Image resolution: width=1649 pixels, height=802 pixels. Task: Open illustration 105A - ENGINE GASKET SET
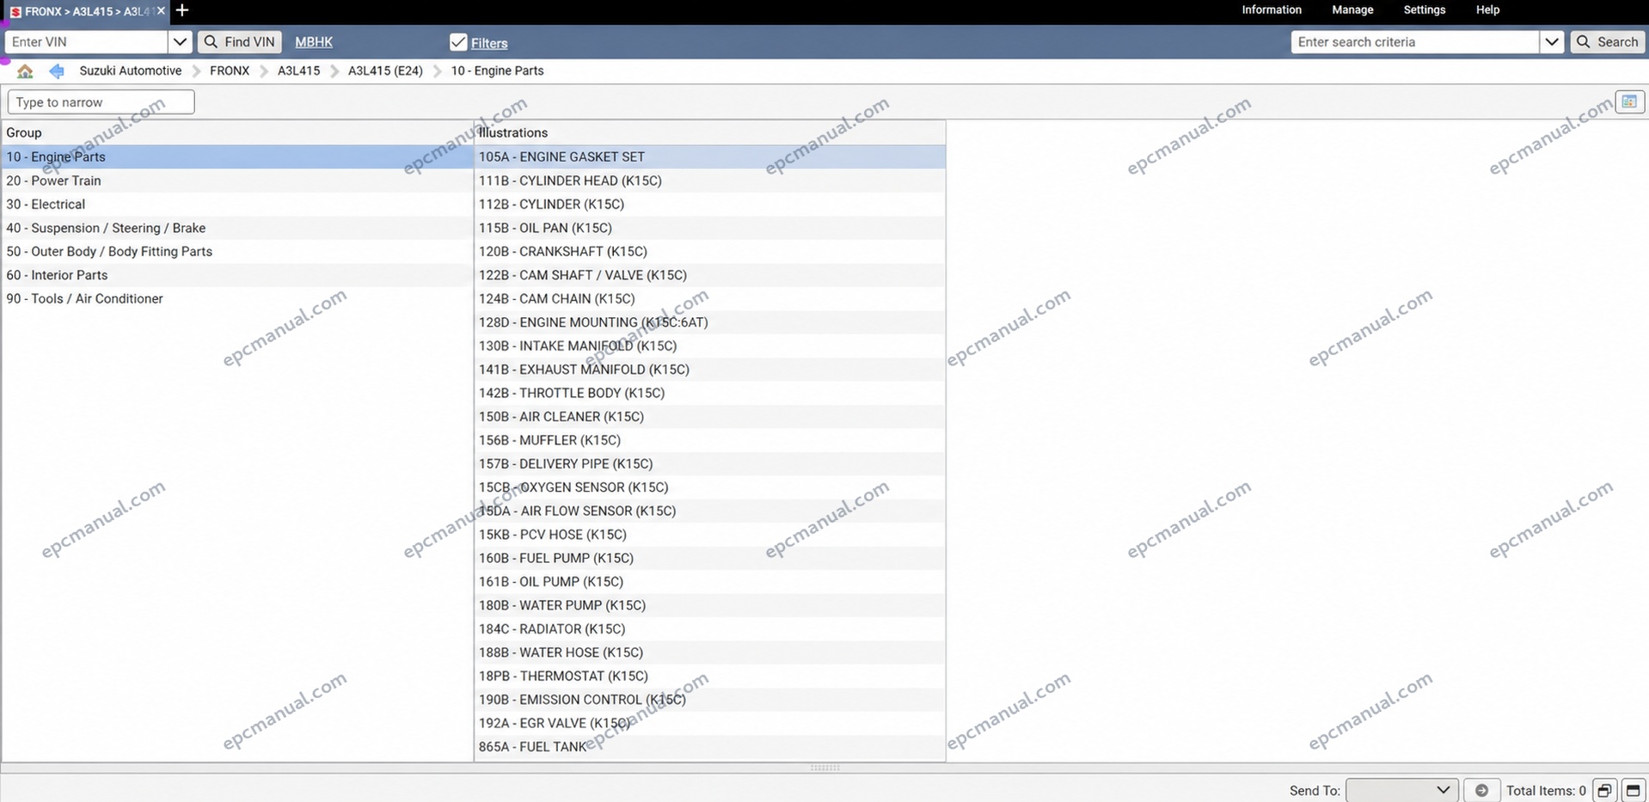pos(710,157)
